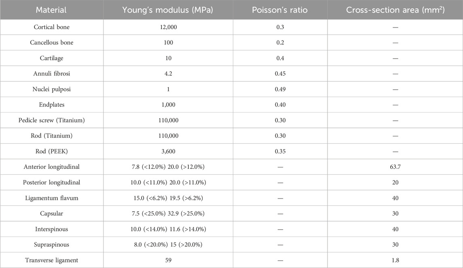Select the Interspinous material cell

(52, 229)
